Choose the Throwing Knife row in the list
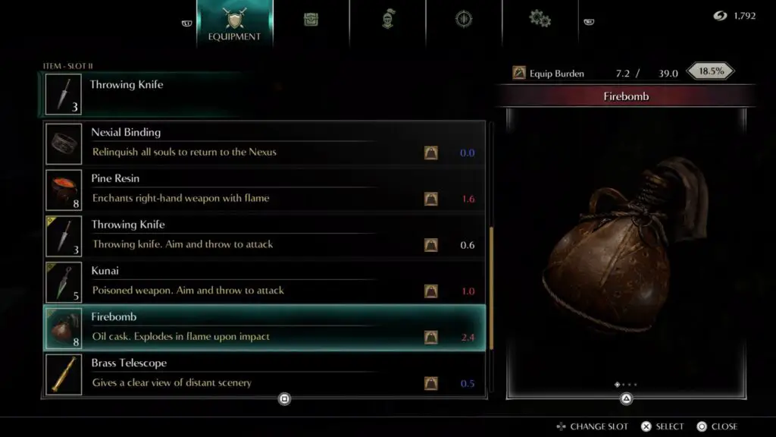Viewport: 776px width, 437px height. [264, 236]
